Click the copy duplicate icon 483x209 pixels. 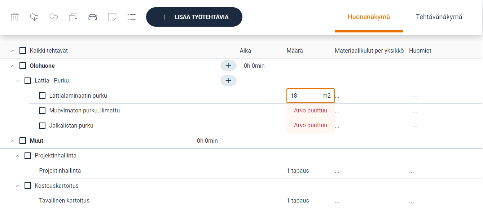[x=73, y=17]
